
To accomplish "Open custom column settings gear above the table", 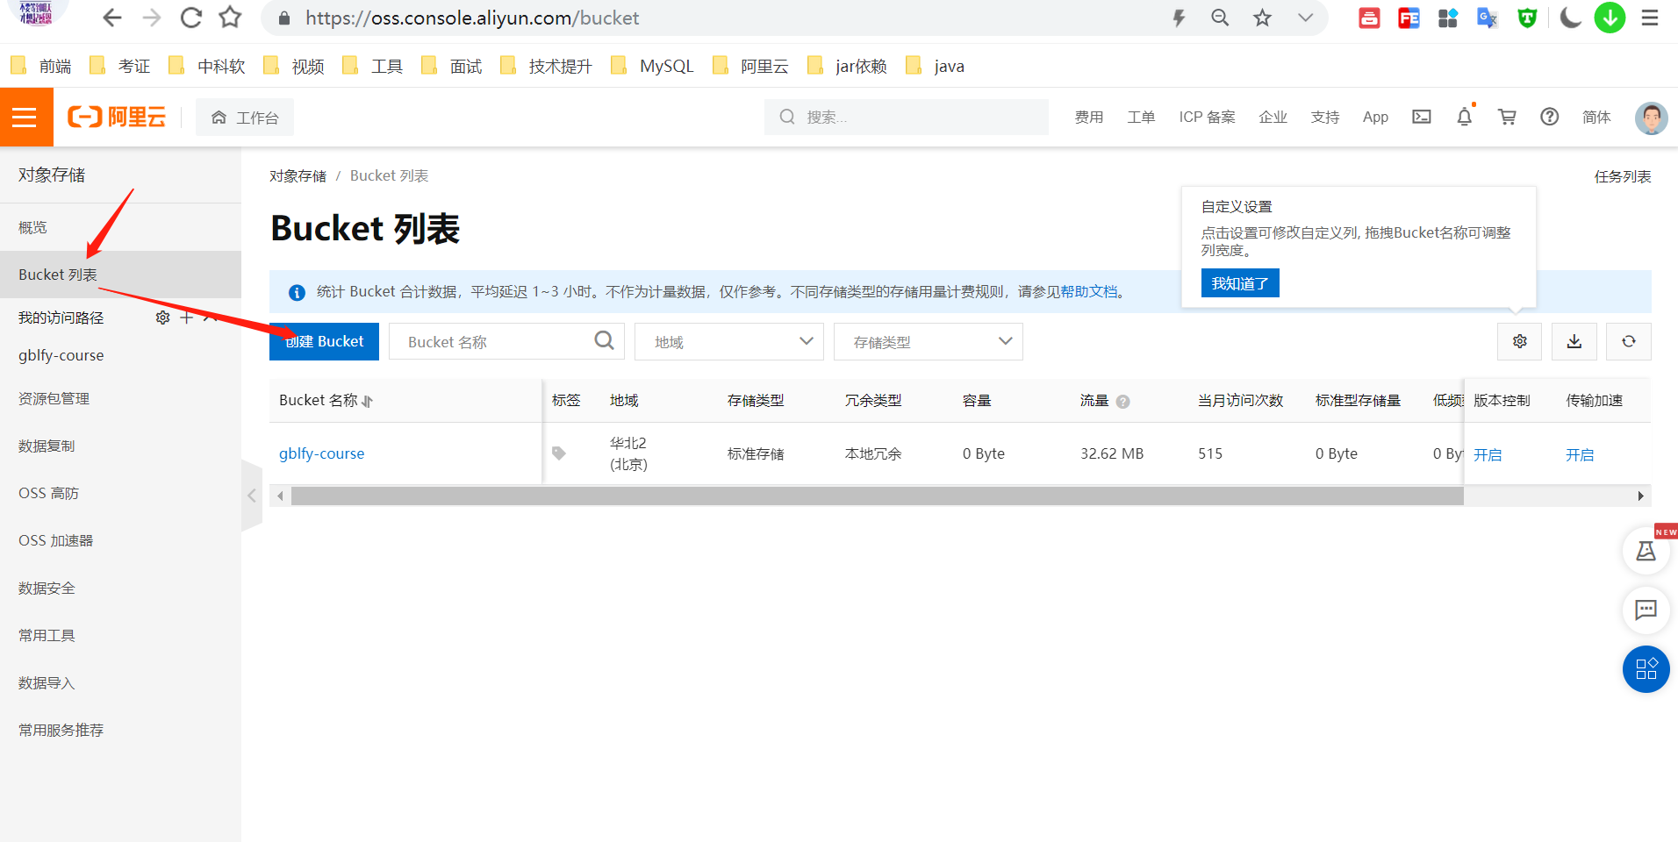I will click(1519, 341).
